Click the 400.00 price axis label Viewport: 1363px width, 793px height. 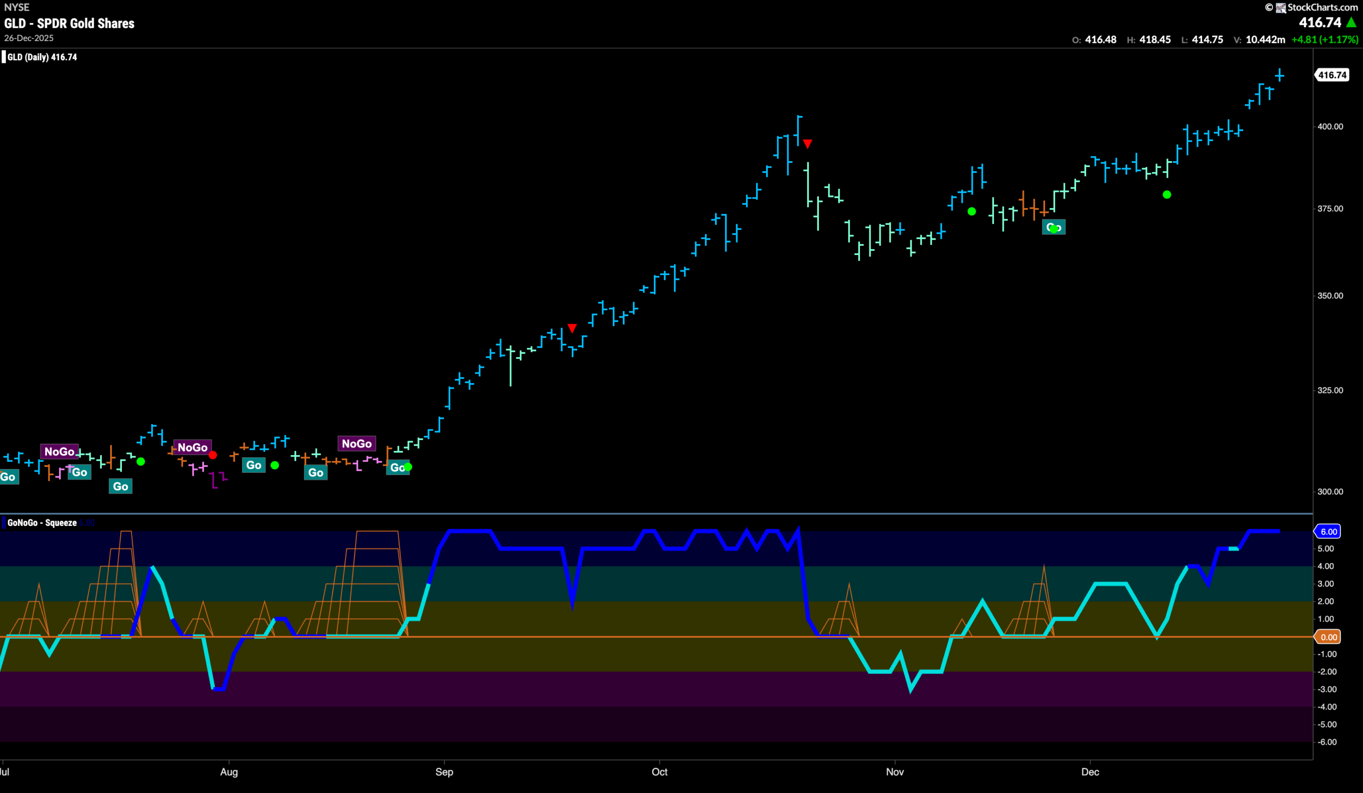click(1330, 127)
